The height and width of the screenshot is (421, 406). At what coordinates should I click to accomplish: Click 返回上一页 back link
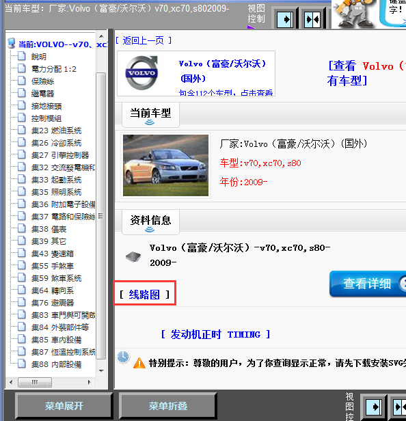144,40
